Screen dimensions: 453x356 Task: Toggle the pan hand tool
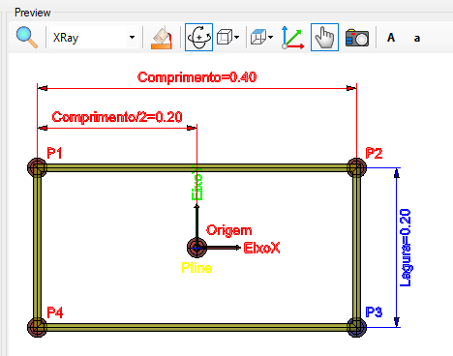[324, 38]
